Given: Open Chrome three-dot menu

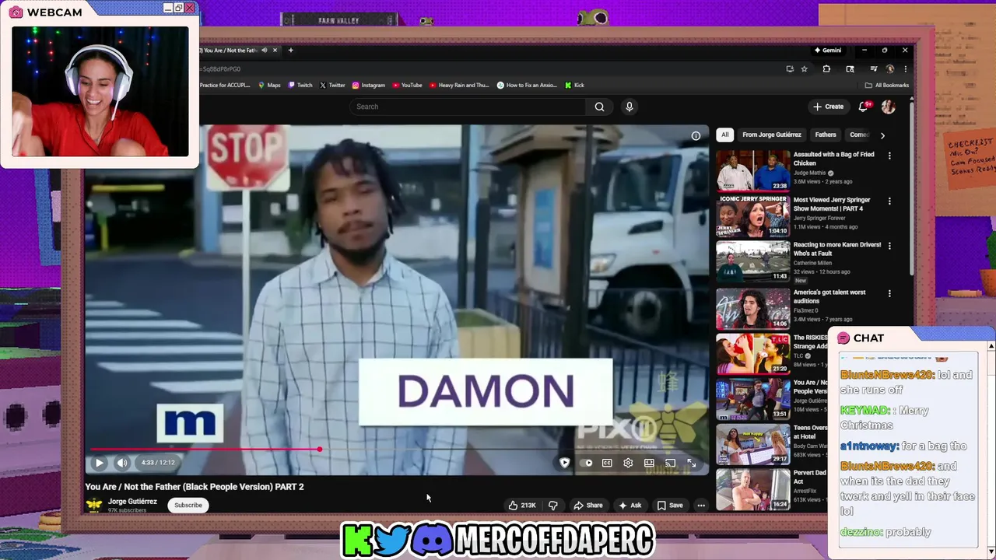Looking at the screenshot, I should 905,69.
